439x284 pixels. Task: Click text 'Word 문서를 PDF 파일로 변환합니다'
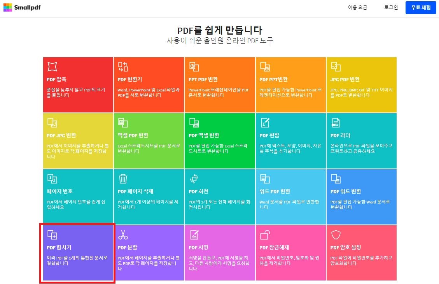coord(289,205)
